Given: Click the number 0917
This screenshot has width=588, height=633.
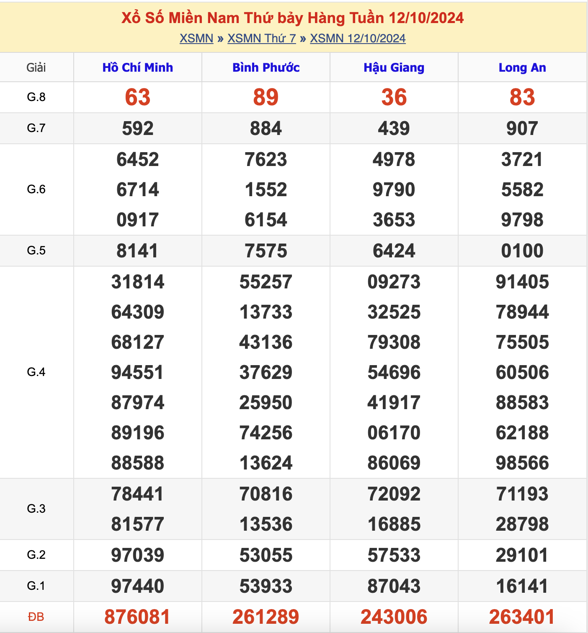Looking at the screenshot, I should [138, 220].
